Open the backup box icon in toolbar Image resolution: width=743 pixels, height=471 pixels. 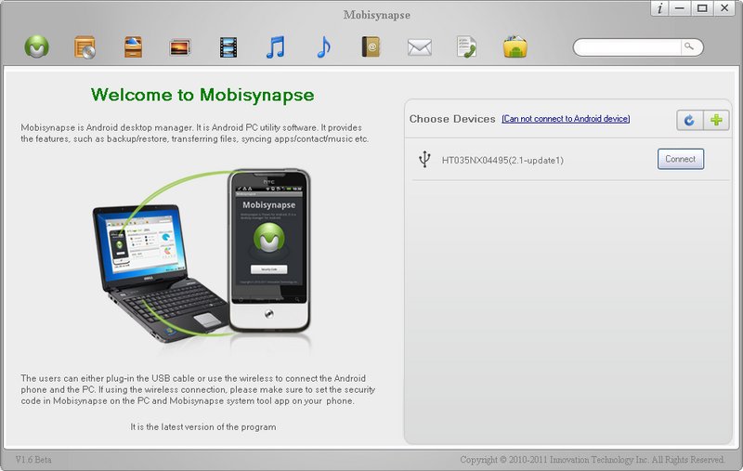coord(85,46)
